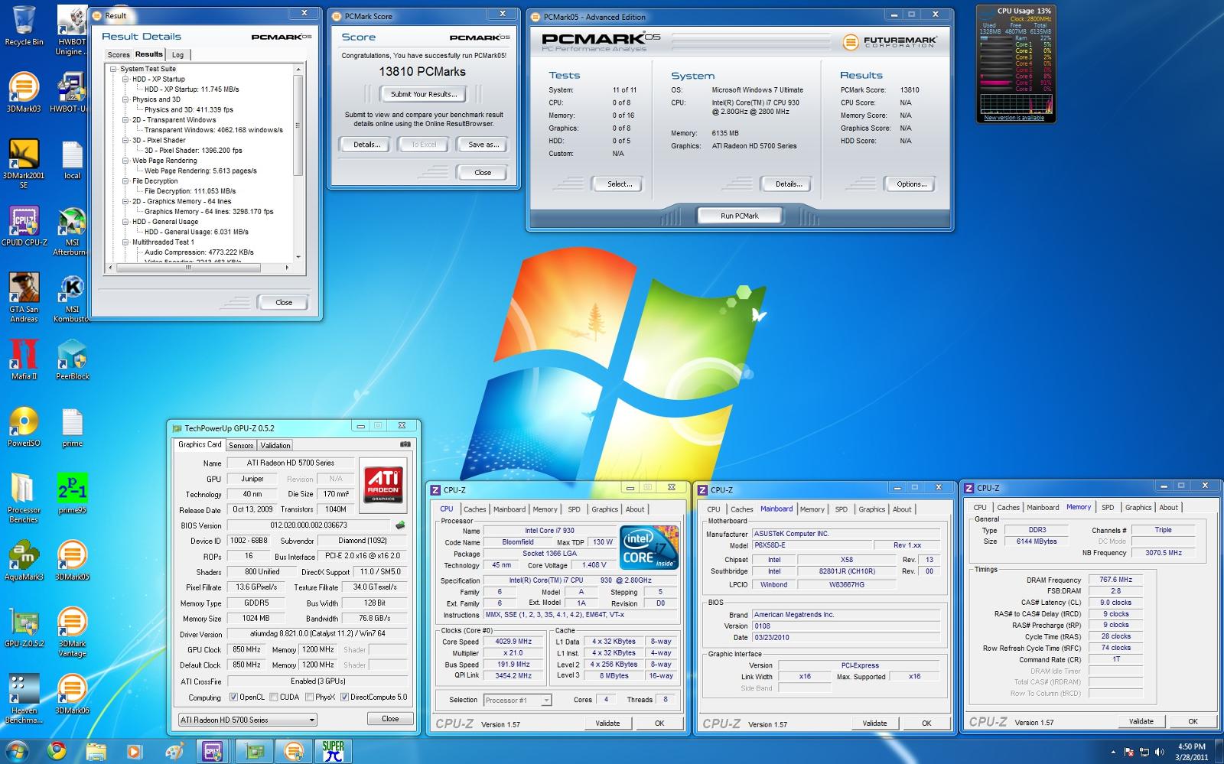This screenshot has width=1224, height=764.
Task: Open the Processor Benches folder icon
Action: pyautogui.click(x=24, y=498)
